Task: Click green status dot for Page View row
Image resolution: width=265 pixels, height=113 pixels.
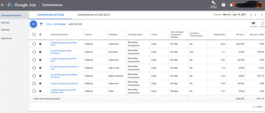Action: tap(40, 44)
